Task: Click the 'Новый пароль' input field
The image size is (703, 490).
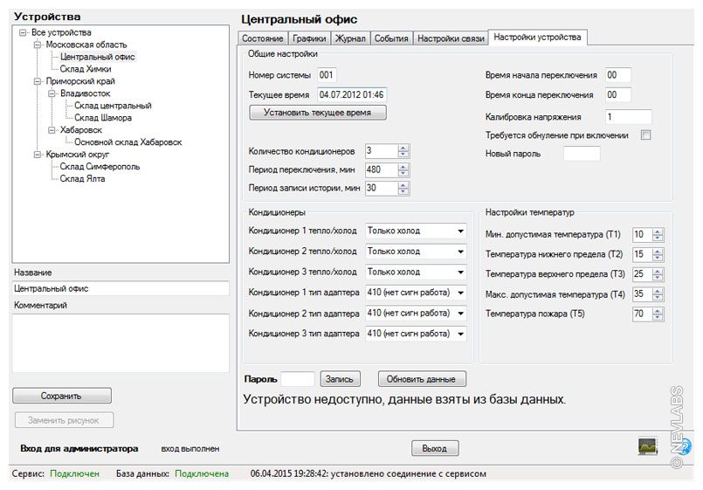Action: tap(582, 154)
